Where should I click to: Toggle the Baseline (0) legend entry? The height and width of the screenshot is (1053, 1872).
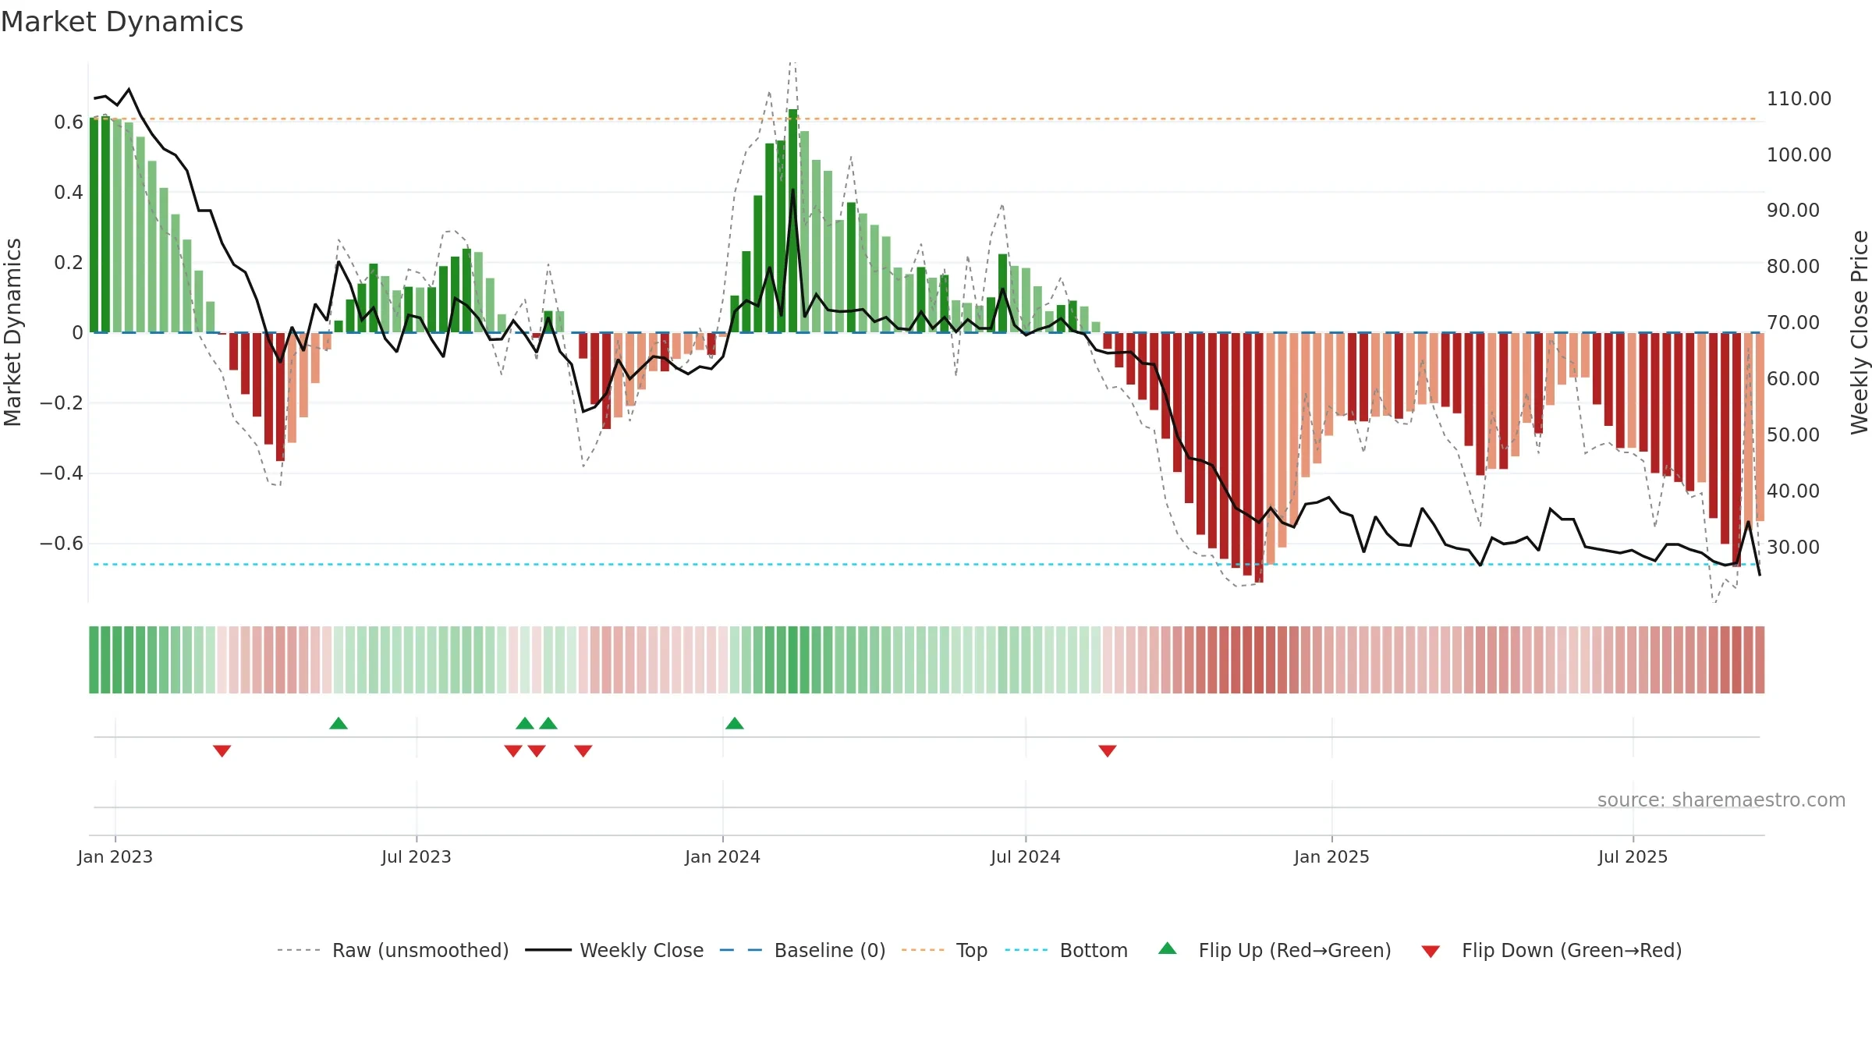click(803, 950)
